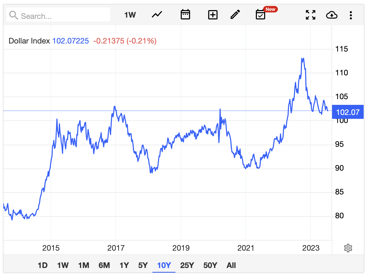Open chart settings gear icon
Viewport: 366px width, 276px height.
[x=348, y=248]
